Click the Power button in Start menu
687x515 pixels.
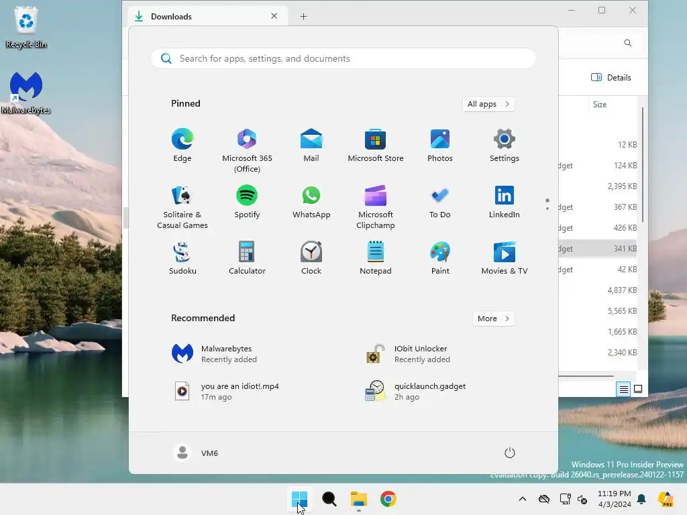(510, 453)
